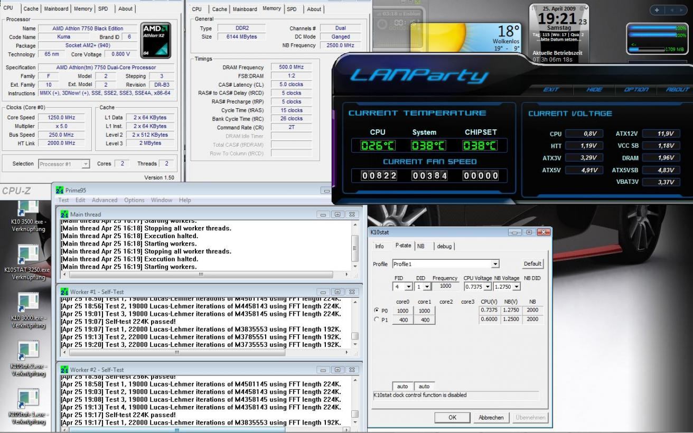Switch to the Info tab in K10stat
Viewport: 693px width, 433px height.
(x=379, y=246)
